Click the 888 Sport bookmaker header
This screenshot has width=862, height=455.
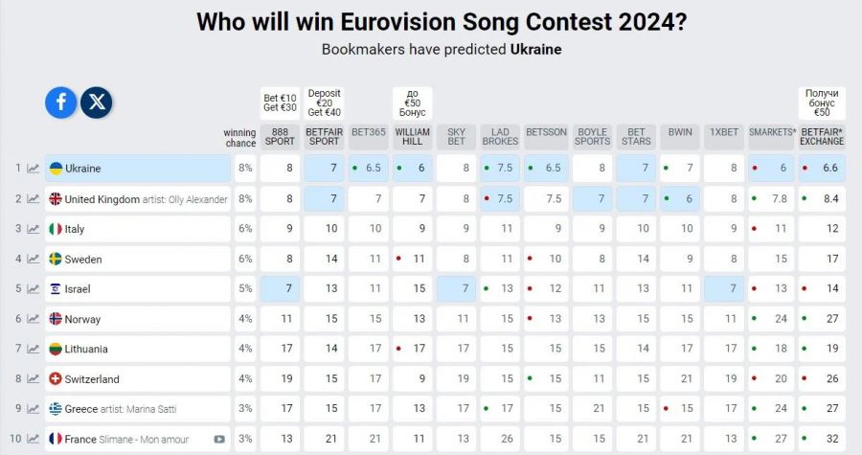click(280, 137)
